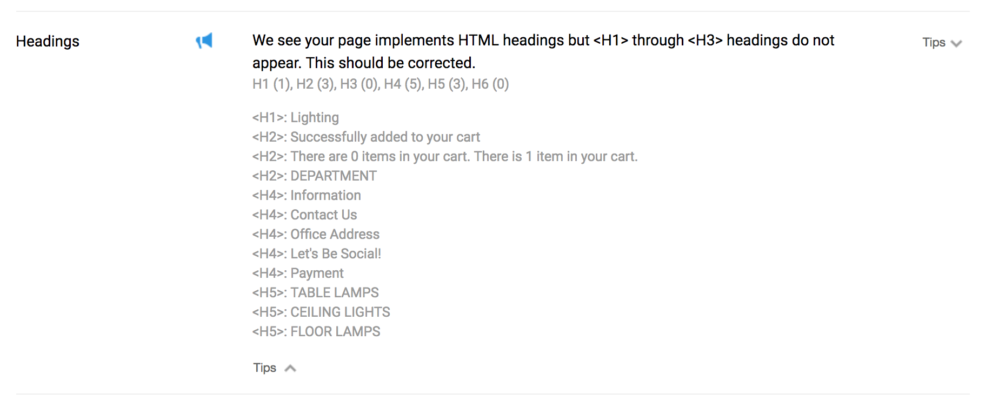Click the H1 Lighting heading entry

tap(295, 117)
